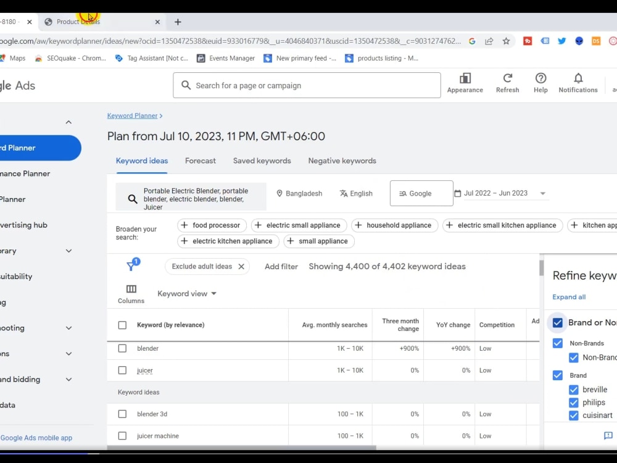Screen dimensions: 617x463
Task: Click the orange DS extension icon
Action: (x=596, y=41)
